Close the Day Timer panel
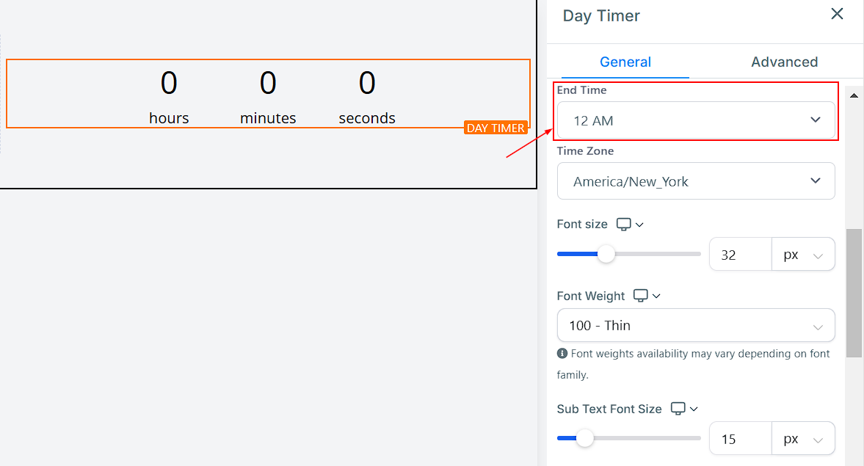 [837, 14]
